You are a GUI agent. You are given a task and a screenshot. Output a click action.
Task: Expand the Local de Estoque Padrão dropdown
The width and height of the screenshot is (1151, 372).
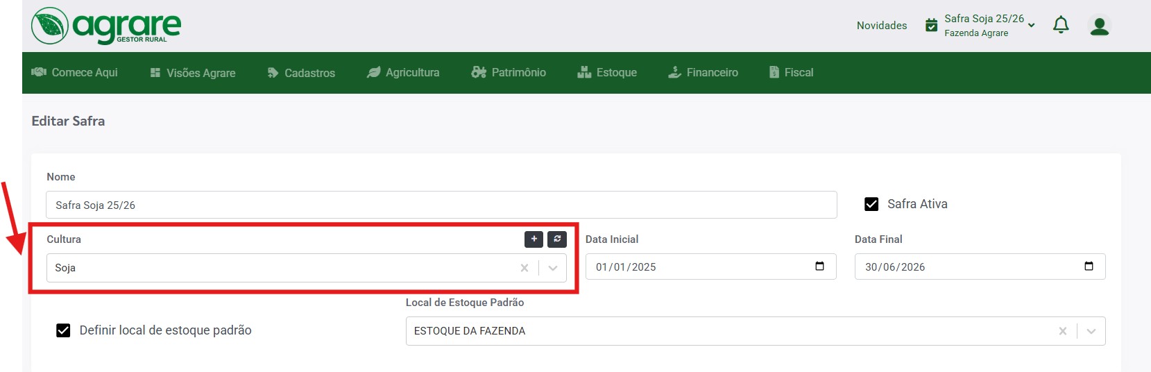[1091, 331]
